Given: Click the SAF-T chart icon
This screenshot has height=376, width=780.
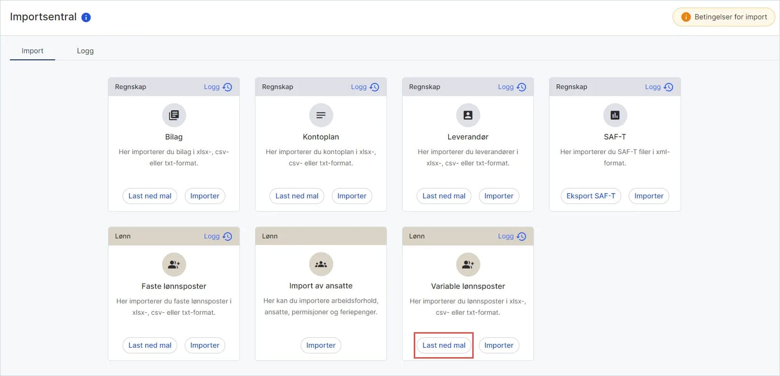Looking at the screenshot, I should point(615,115).
